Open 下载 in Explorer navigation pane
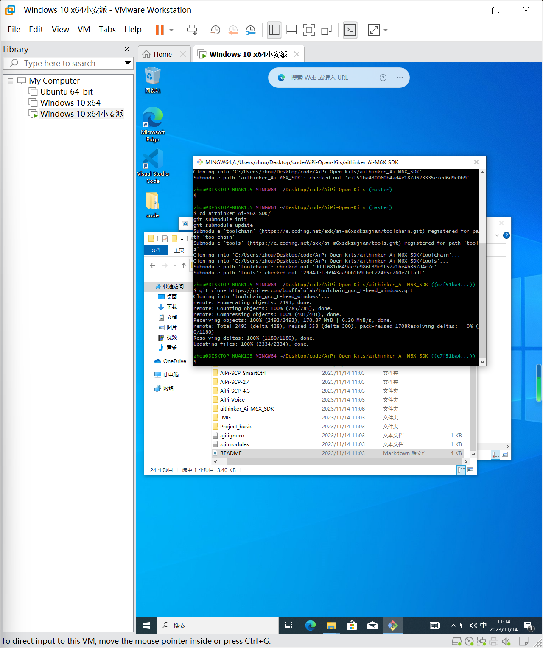 [x=168, y=307]
